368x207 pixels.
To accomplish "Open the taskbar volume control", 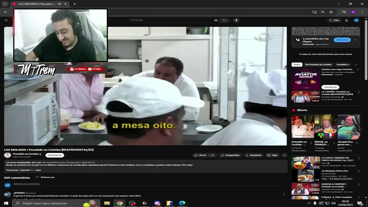I will [x=333, y=203].
